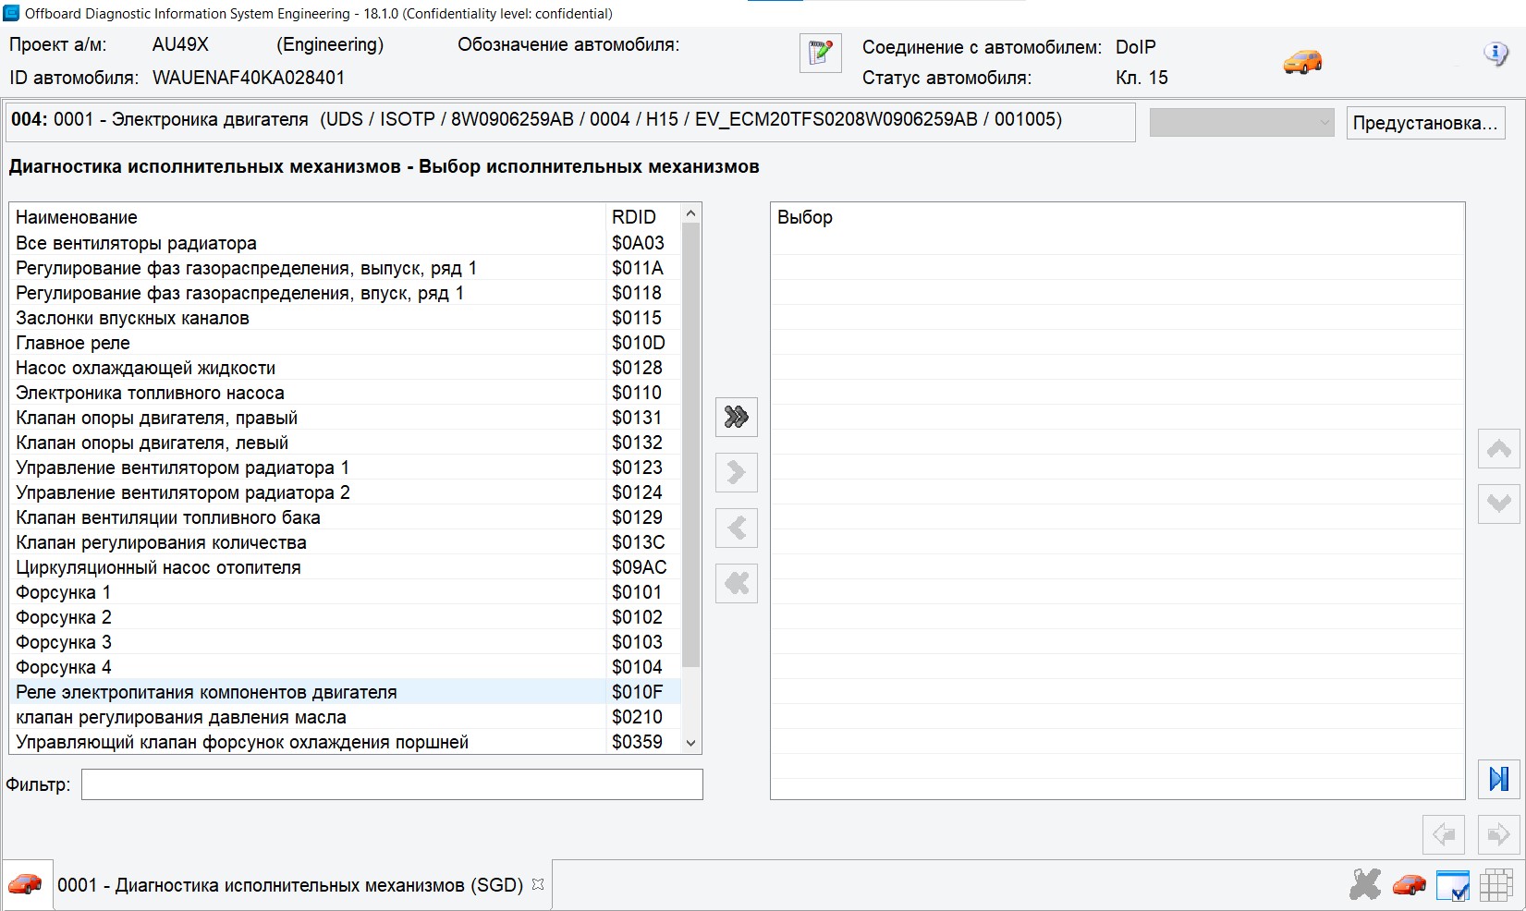
Task: Open the empty dropdown beside Предустановка
Action: click(1240, 122)
